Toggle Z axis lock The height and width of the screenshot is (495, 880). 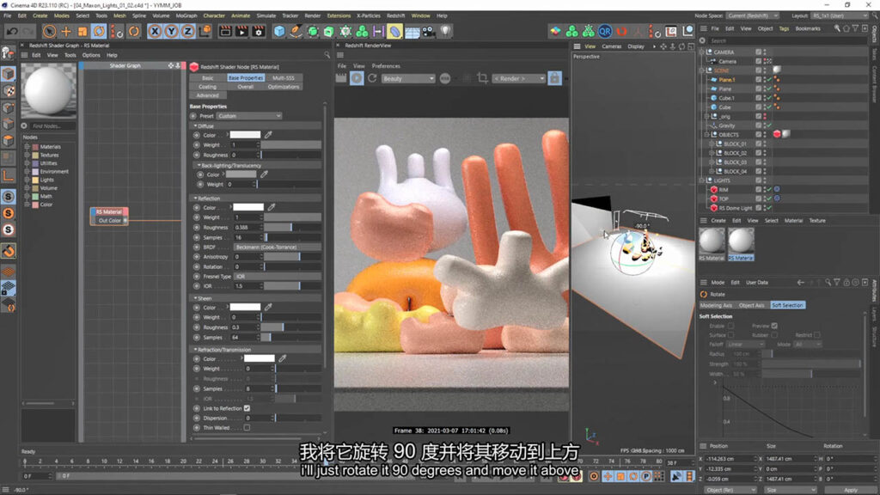pos(187,32)
